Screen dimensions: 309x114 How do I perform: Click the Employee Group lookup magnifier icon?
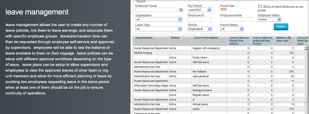(181, 10)
